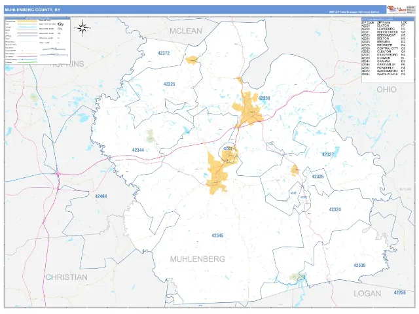Click the GREENVILLE row in ZIP index
This screenshot has width=419, height=314.
click(384, 65)
